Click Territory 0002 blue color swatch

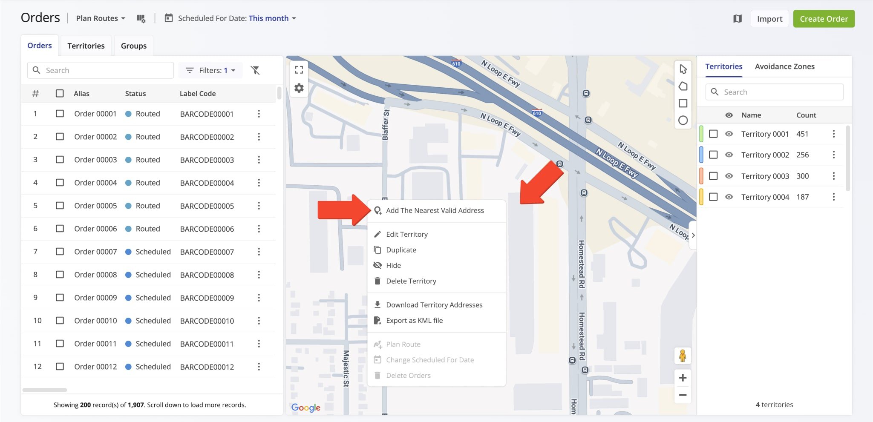[x=701, y=155]
